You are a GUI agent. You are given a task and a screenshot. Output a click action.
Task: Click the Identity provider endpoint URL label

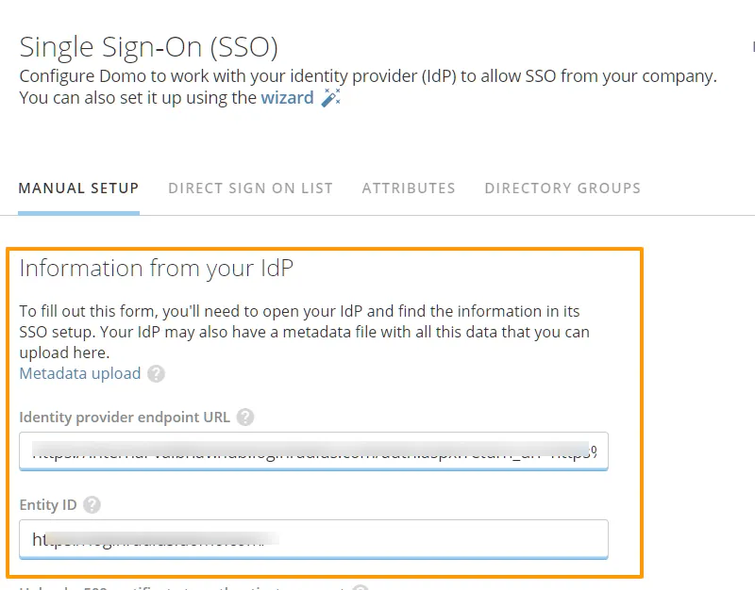125,417
